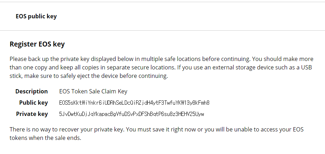Click the EOS public key section header
Viewport: 325px width, 154px height.
(x=36, y=16)
